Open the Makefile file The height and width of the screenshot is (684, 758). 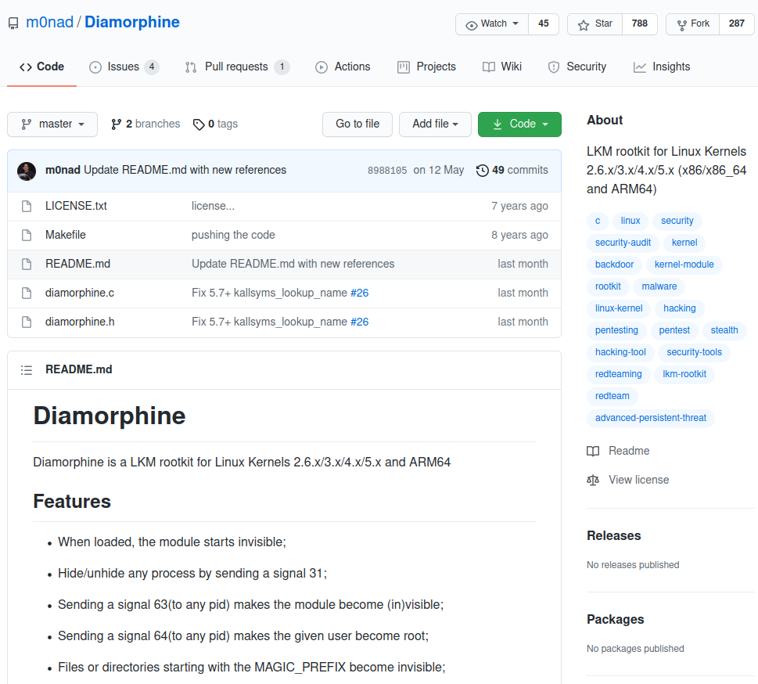pos(65,235)
